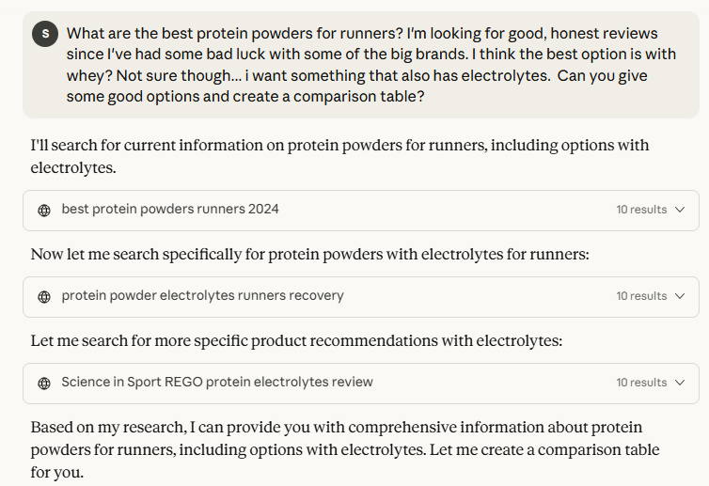Expand the 'protein powder electrolytes runners recovery' chevron
Viewport: 709px width, 486px height.
pos(680,296)
